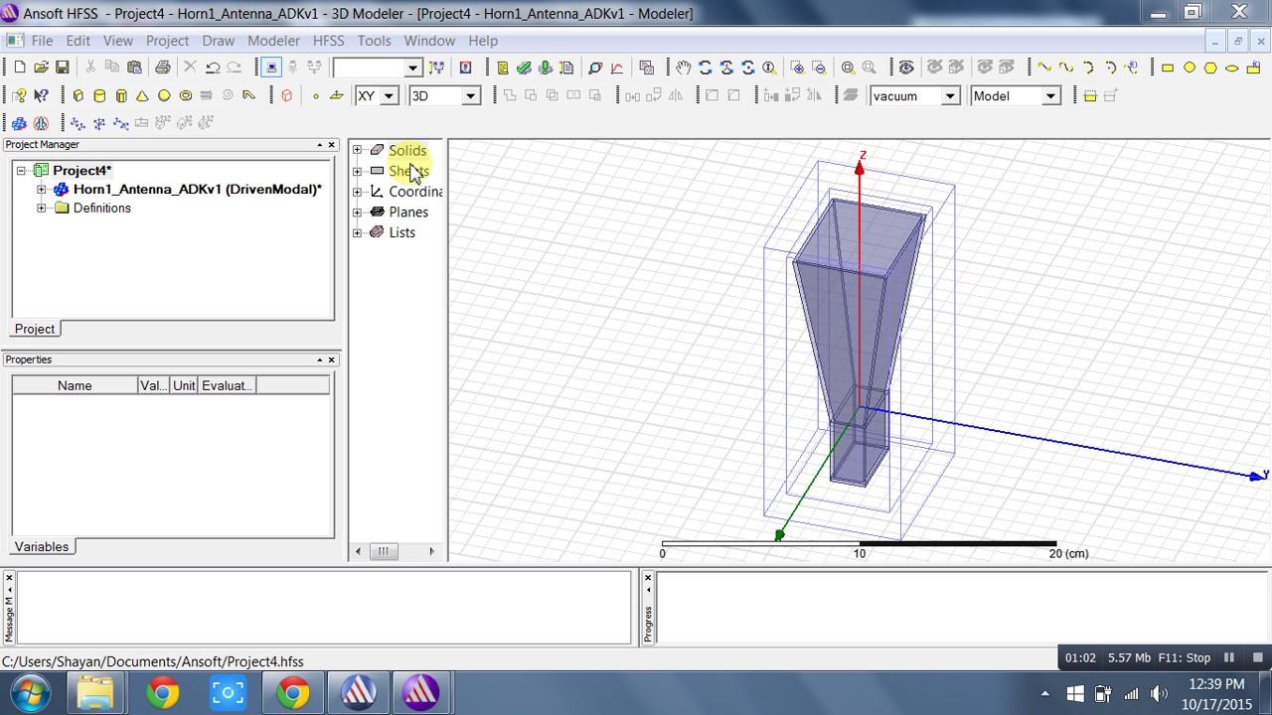Toggle the Project Manager pin button
This screenshot has height=715, width=1272.
click(320, 145)
